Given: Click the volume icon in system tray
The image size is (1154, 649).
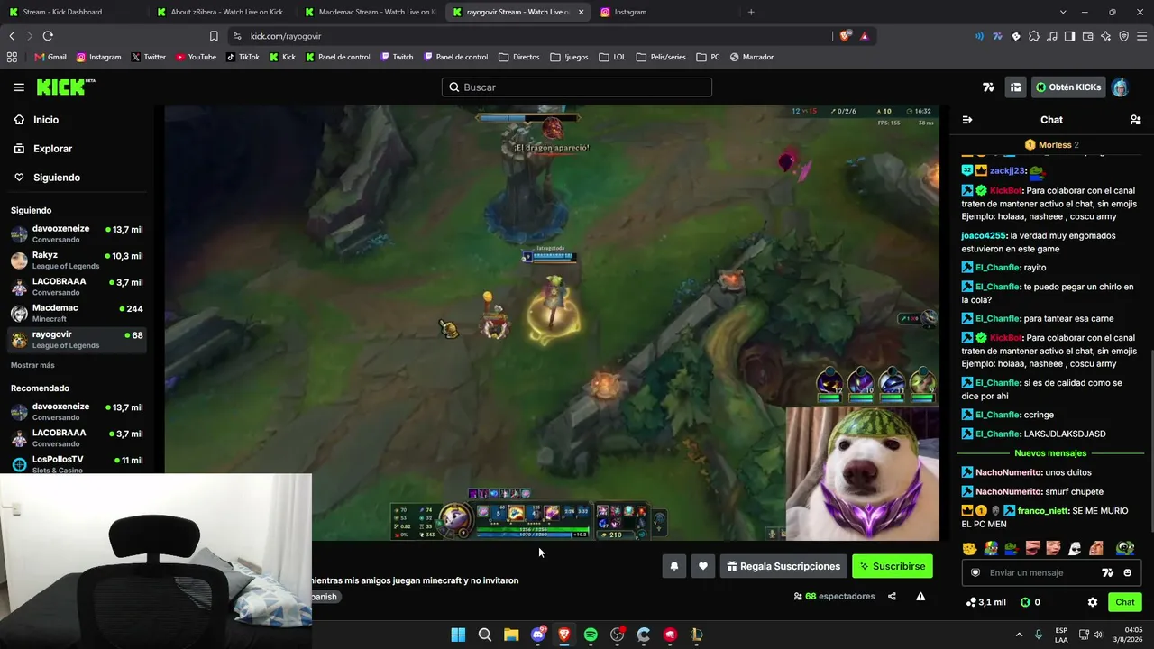Looking at the screenshot, I should point(1098,635).
